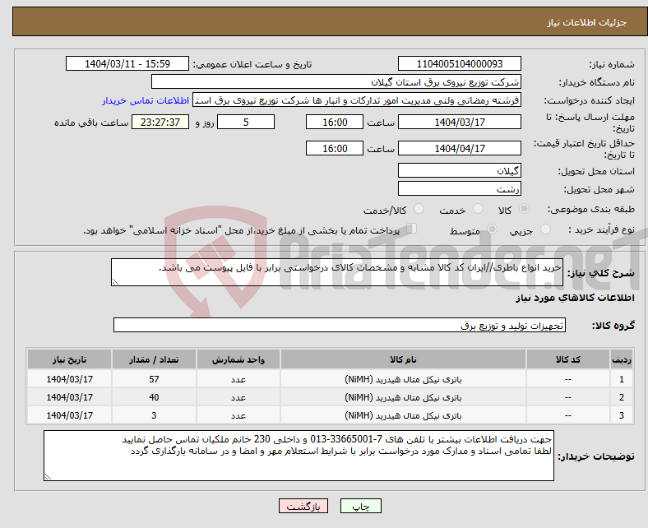Click the جزئیات اطلاعات نیاز header title
The height and width of the screenshot is (528, 648).
pos(587,22)
